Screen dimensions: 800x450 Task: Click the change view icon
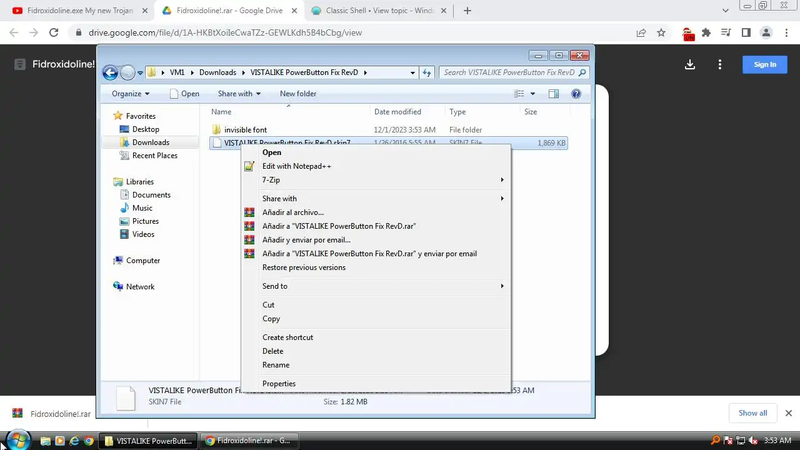[519, 94]
